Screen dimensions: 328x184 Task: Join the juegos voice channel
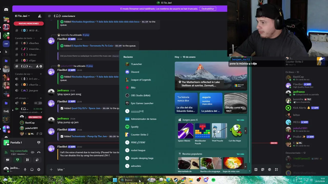pyautogui.click(x=28, y=90)
